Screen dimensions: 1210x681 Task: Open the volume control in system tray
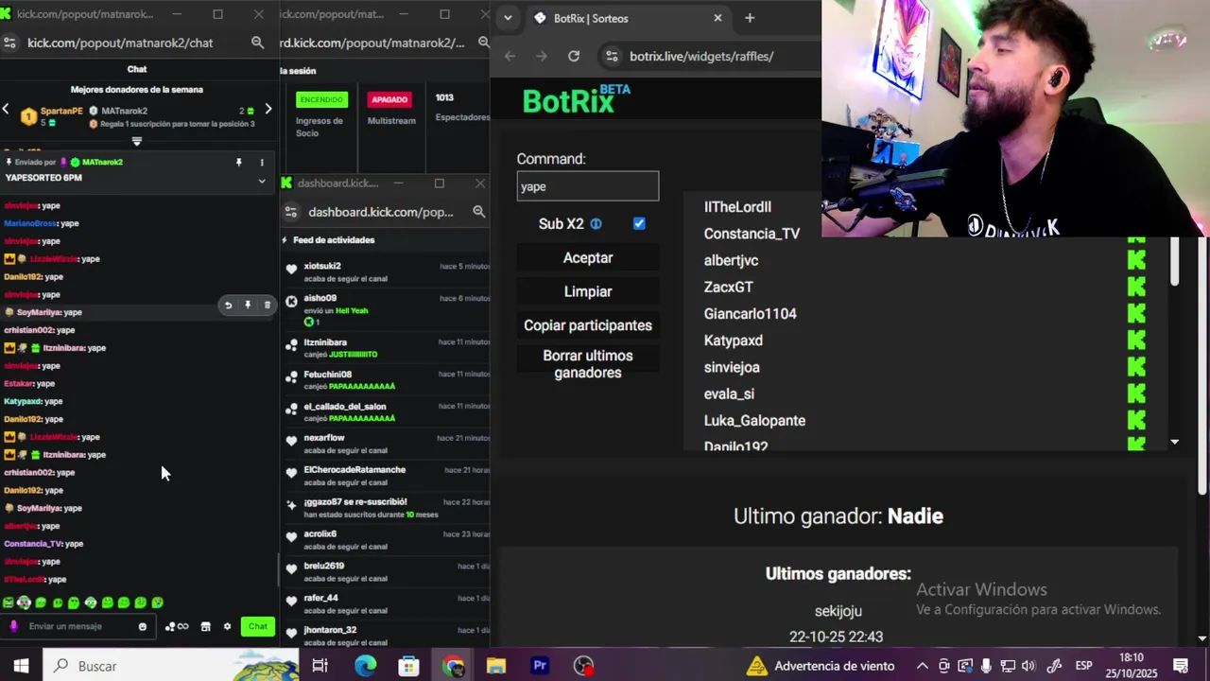pos(1028,666)
